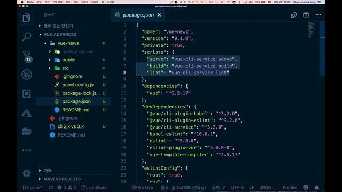The height and width of the screenshot is (192, 342).
Task: Open more editor actions menu
Action: point(318,15)
